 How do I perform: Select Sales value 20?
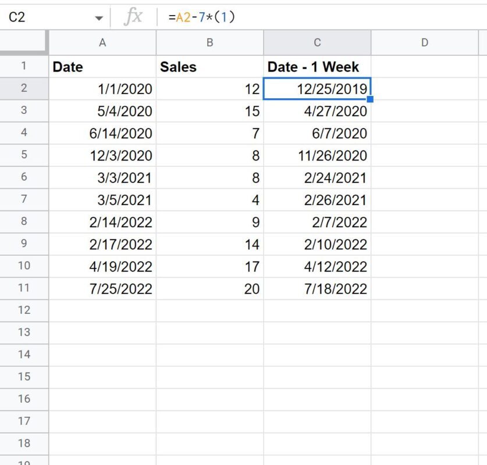click(x=210, y=289)
